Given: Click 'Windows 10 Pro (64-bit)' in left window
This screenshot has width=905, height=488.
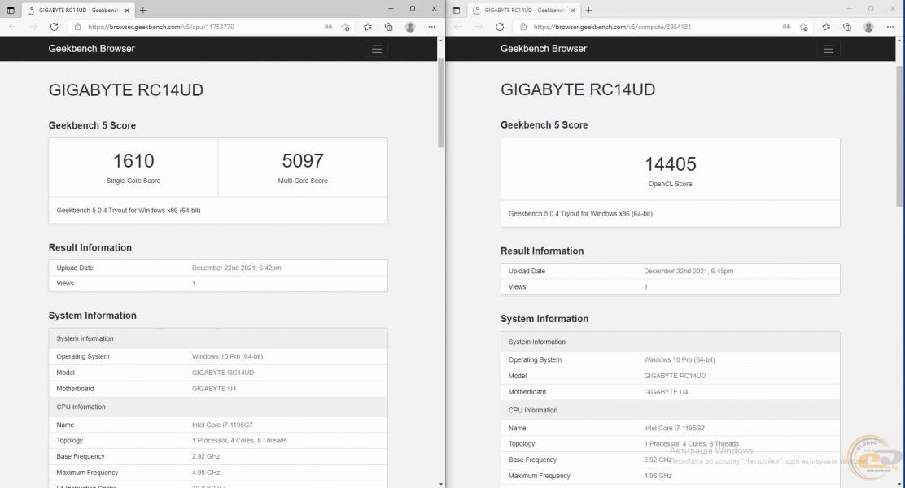Looking at the screenshot, I should 227,356.
